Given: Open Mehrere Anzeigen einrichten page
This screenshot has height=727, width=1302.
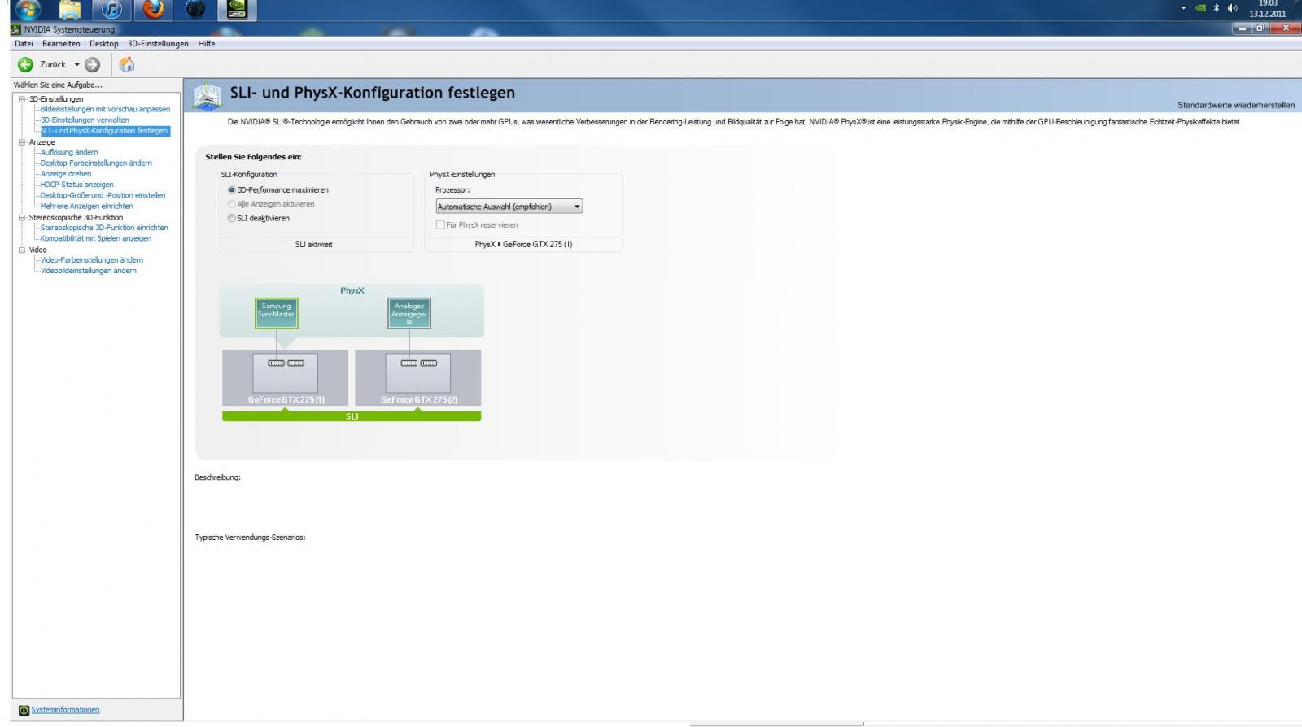Looking at the screenshot, I should point(87,206).
